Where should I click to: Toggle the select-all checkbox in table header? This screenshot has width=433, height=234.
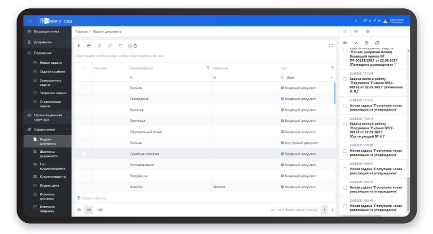(x=84, y=68)
